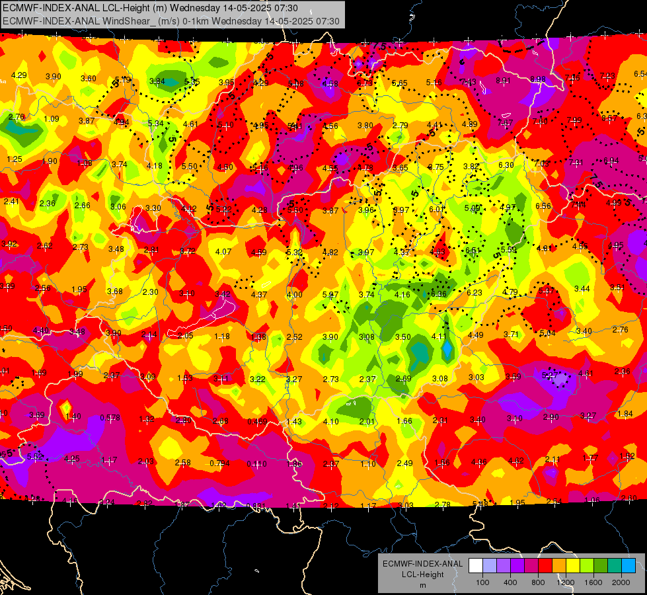Click the wind shear value 6.51
This screenshot has width=647, height=595.
coord(473,250)
